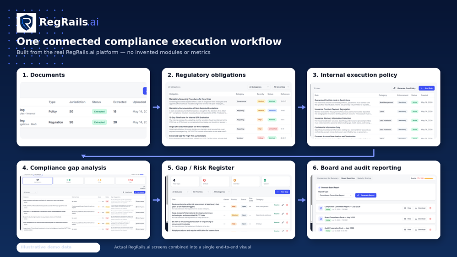Viewport: 457px width, 257px height.
Task: Click the Audit Preparation Pack document icon
Action: tap(321, 230)
